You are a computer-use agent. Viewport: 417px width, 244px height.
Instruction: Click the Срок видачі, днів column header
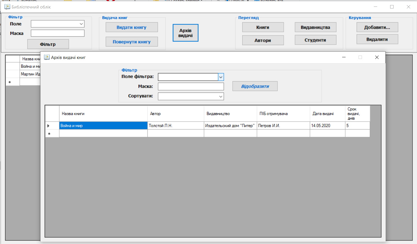(357, 114)
